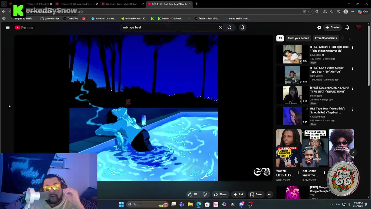Show more Shorts with the next arrow
This screenshot has height=209, width=371.
(x=353, y=152)
